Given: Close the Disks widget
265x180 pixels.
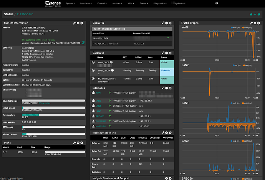Looking at the screenshot, I should (x=82, y=143).
